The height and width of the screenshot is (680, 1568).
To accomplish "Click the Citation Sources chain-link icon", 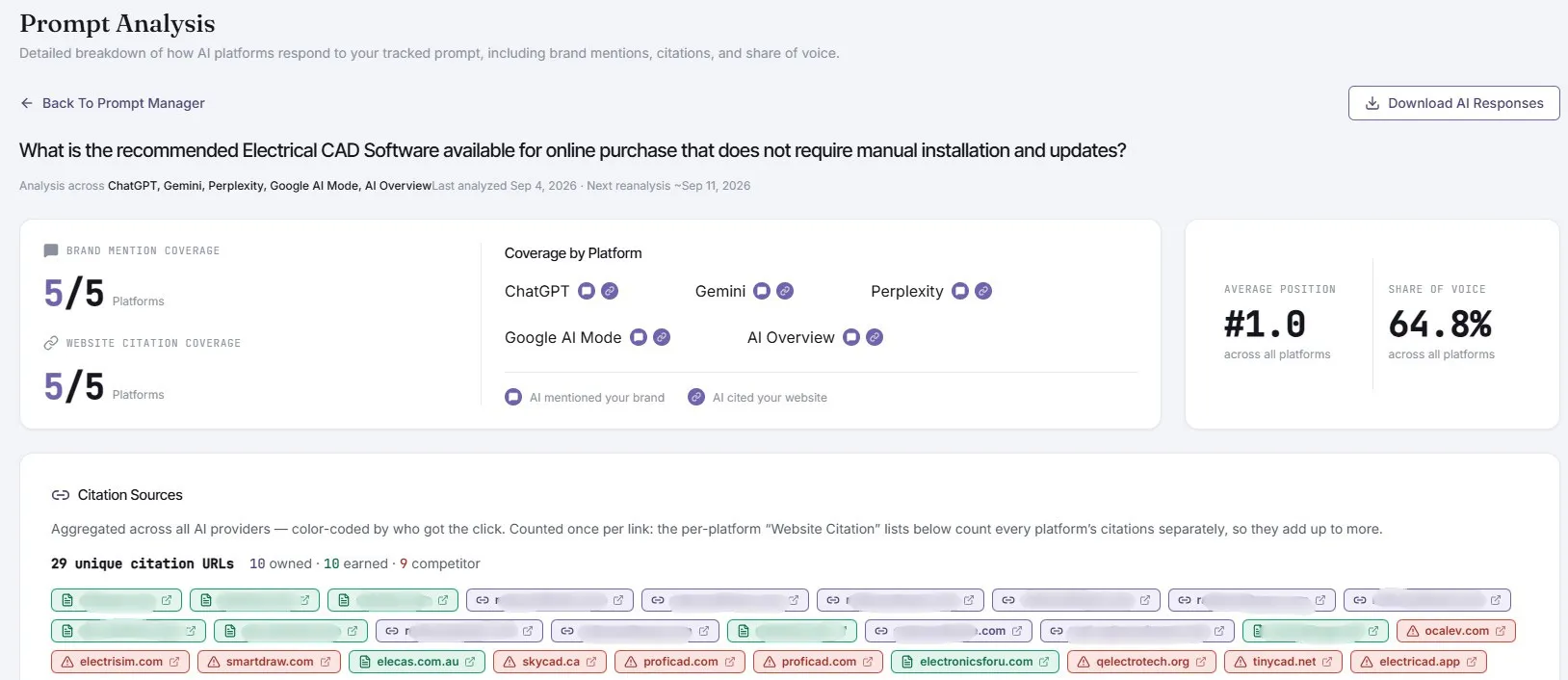I will point(61,495).
